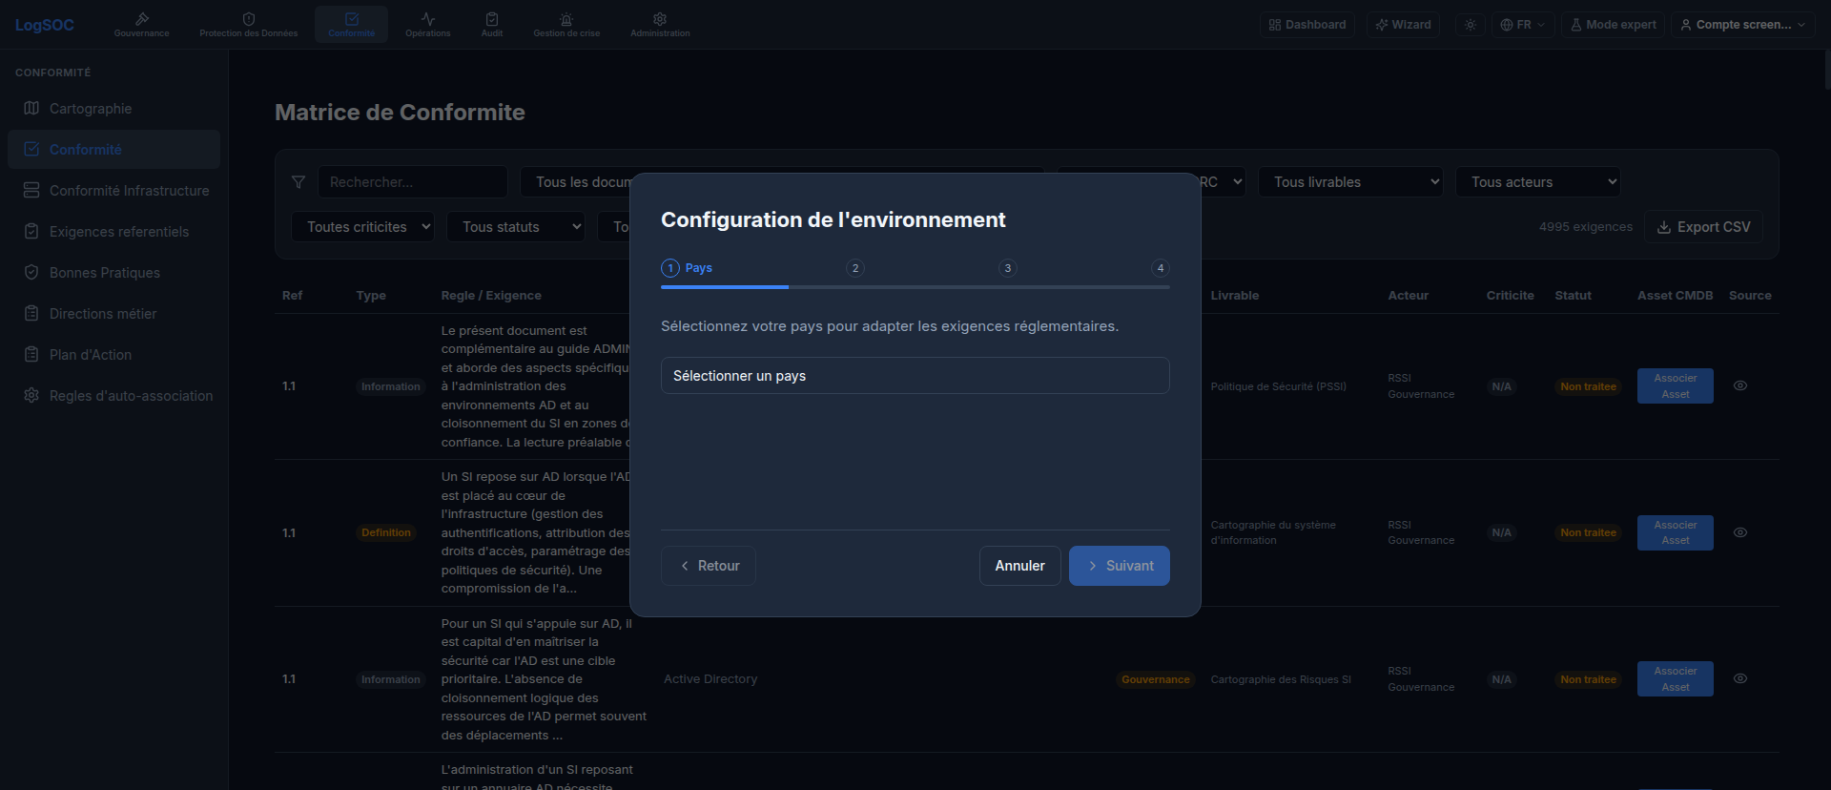This screenshot has height=790, width=1831.
Task: Open Plan d'Action sidebar item
Action: coord(113,355)
